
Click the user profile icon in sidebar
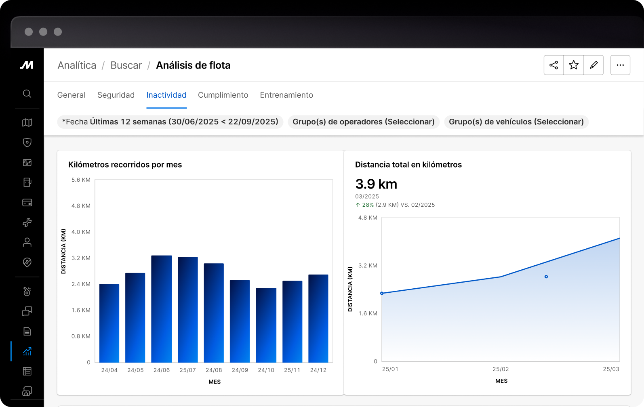coord(27,242)
